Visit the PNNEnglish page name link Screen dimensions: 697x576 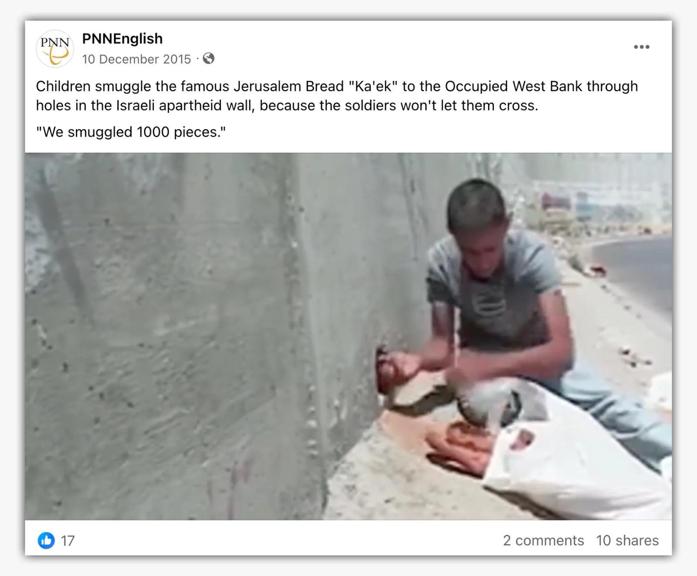[122, 38]
